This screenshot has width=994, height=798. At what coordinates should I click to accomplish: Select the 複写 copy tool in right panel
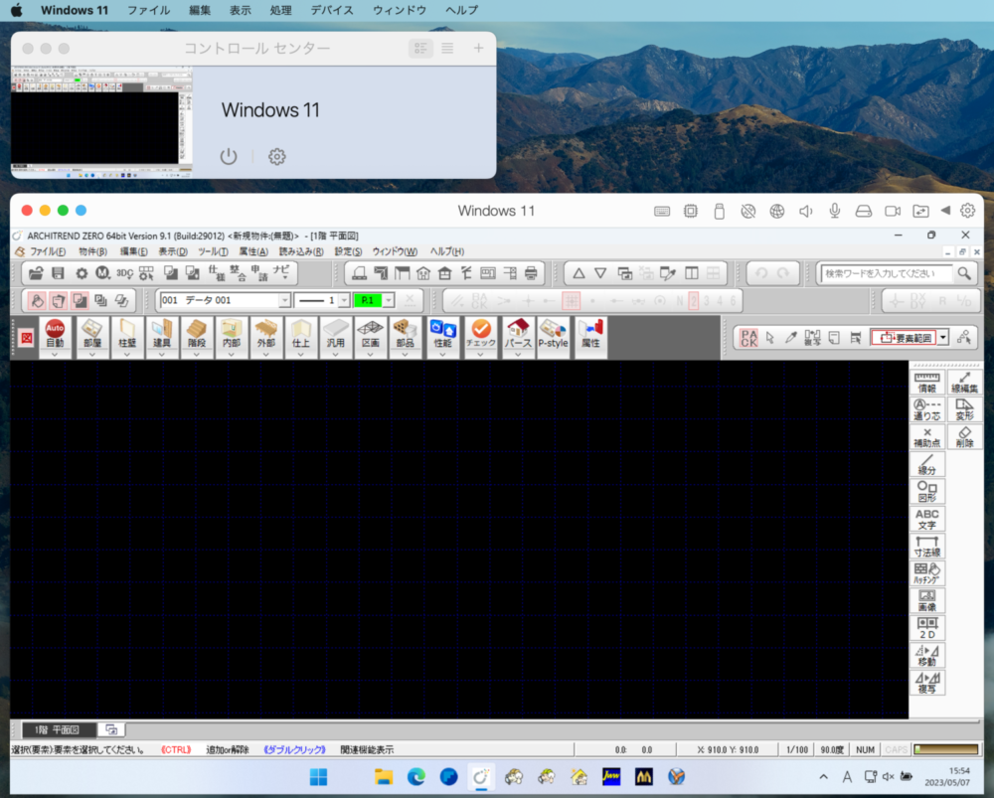(926, 683)
